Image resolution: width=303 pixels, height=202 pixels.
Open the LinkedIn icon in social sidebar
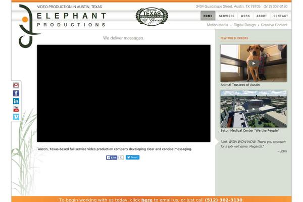(16, 101)
